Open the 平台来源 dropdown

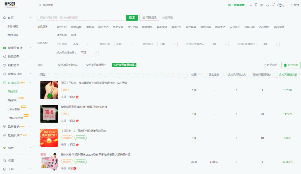81,44
